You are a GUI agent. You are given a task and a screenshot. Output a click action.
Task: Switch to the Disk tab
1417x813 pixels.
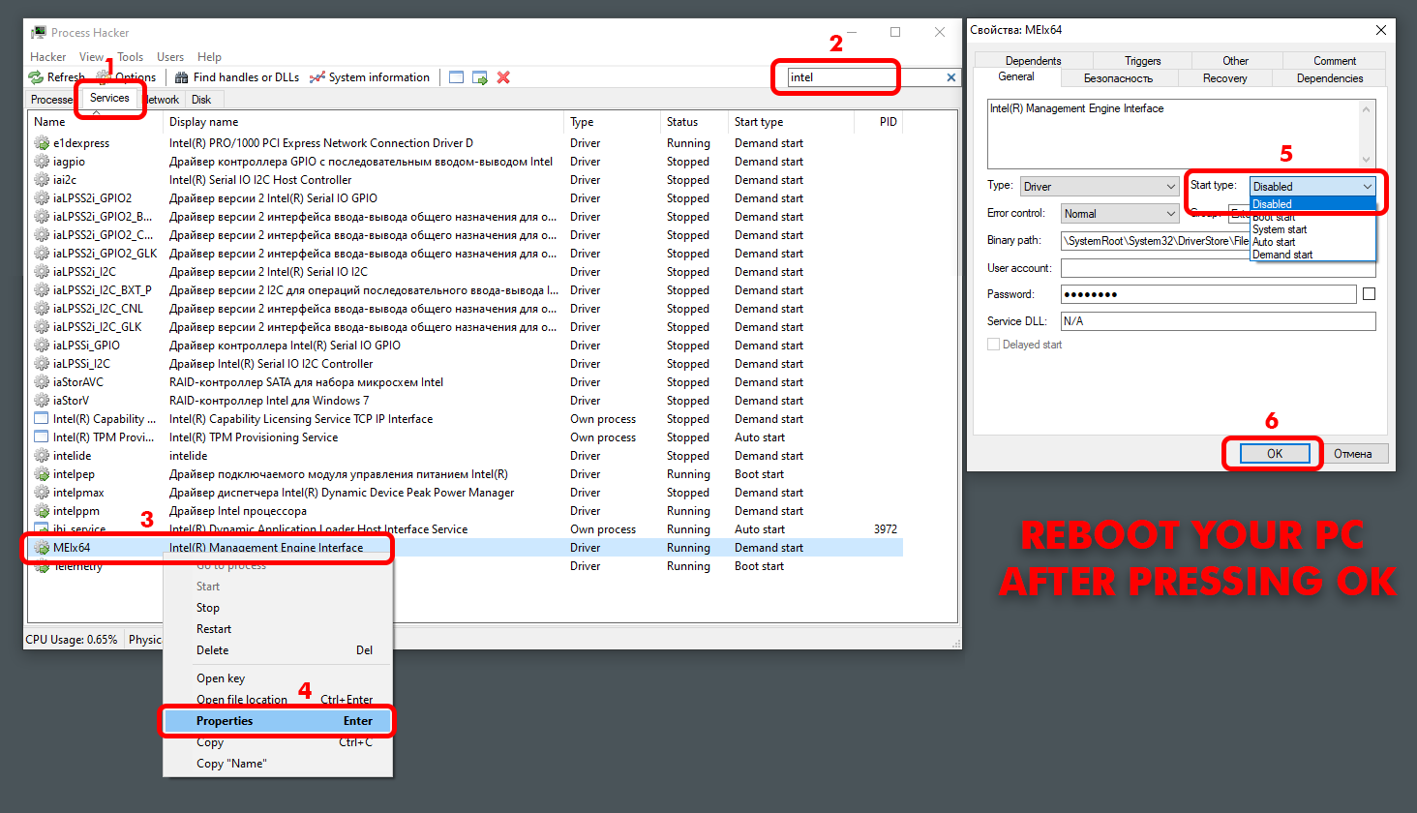click(x=201, y=100)
